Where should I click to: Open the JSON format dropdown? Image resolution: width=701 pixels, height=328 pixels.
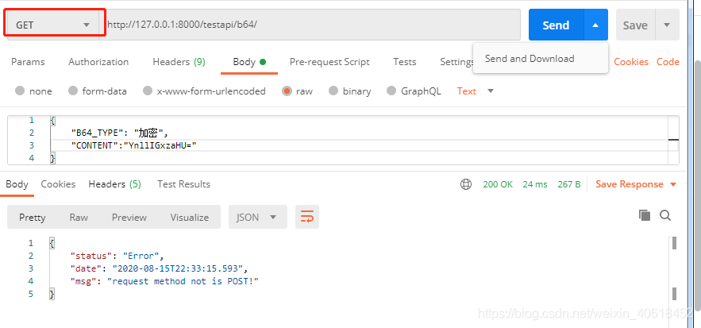coord(258,217)
